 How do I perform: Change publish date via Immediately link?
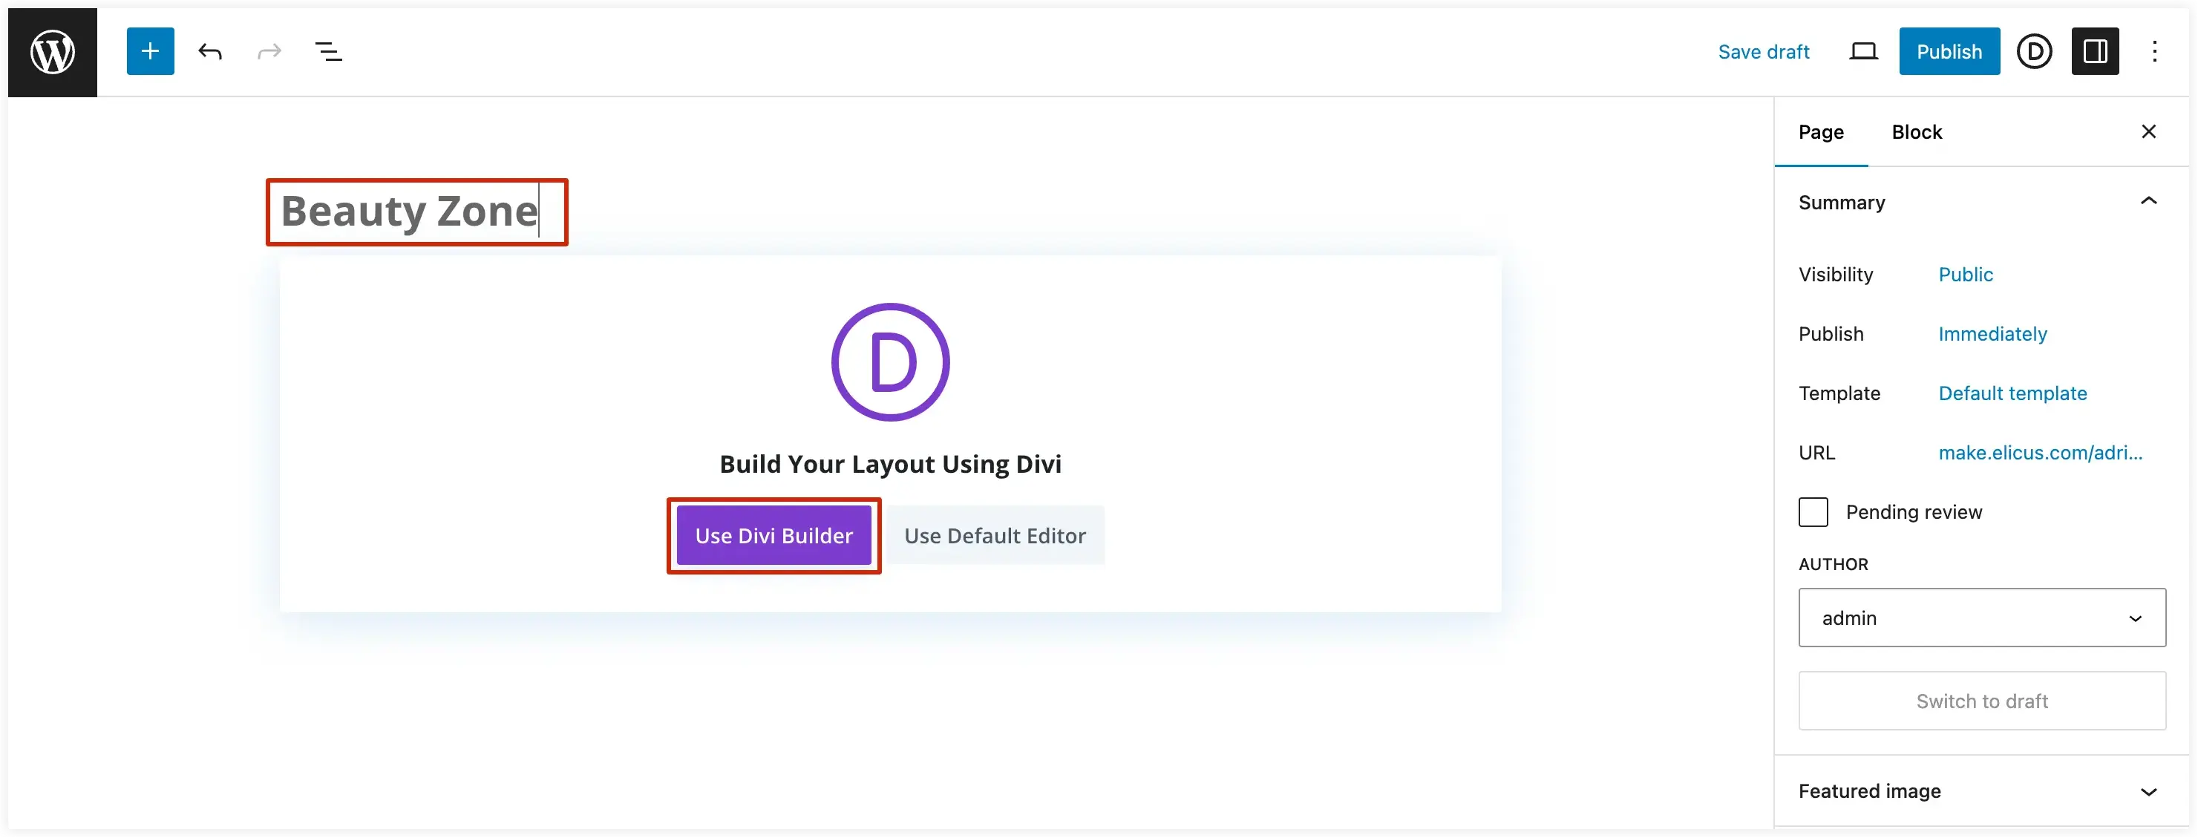(x=1992, y=335)
